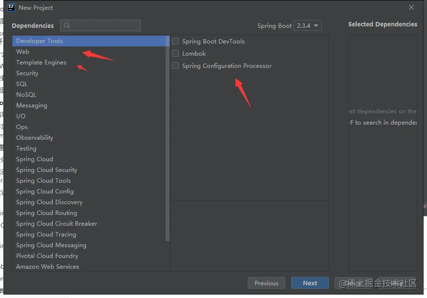Open the Ops category

coord(89,127)
